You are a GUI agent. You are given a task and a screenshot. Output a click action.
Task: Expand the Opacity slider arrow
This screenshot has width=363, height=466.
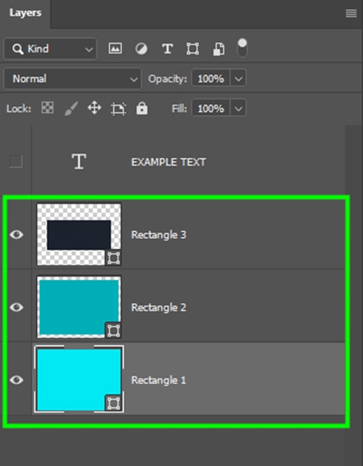(239, 79)
